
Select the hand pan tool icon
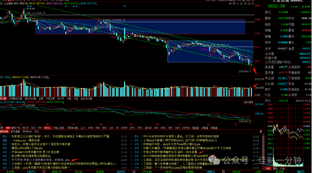tap(234, 4)
